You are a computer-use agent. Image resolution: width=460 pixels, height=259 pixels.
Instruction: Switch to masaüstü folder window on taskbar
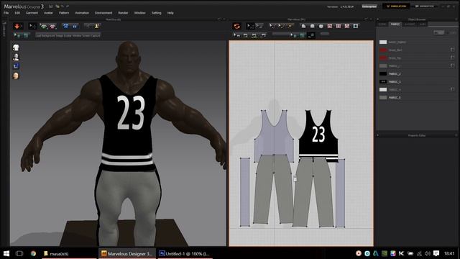coord(69,253)
